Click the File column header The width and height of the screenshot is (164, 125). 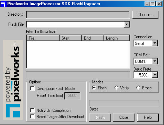43,38
